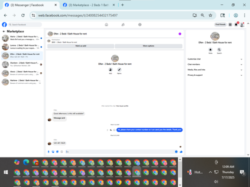Open a new browser tab

(x=122, y=5)
